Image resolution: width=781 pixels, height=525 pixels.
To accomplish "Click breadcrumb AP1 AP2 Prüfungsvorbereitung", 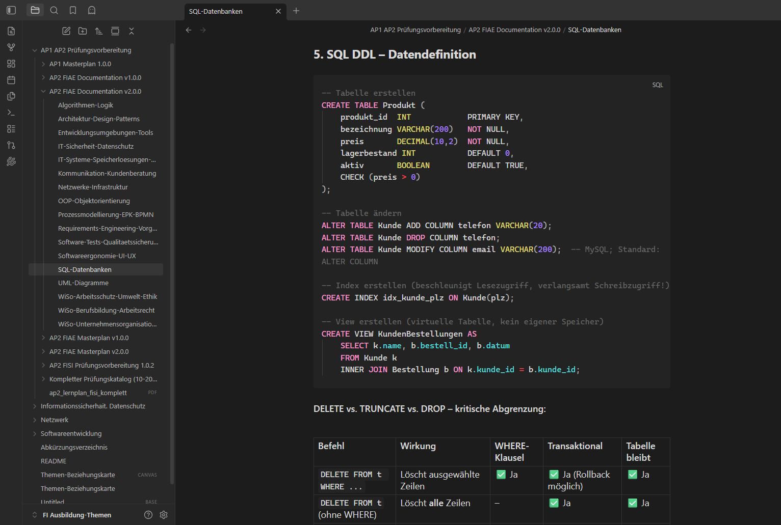I will (415, 30).
